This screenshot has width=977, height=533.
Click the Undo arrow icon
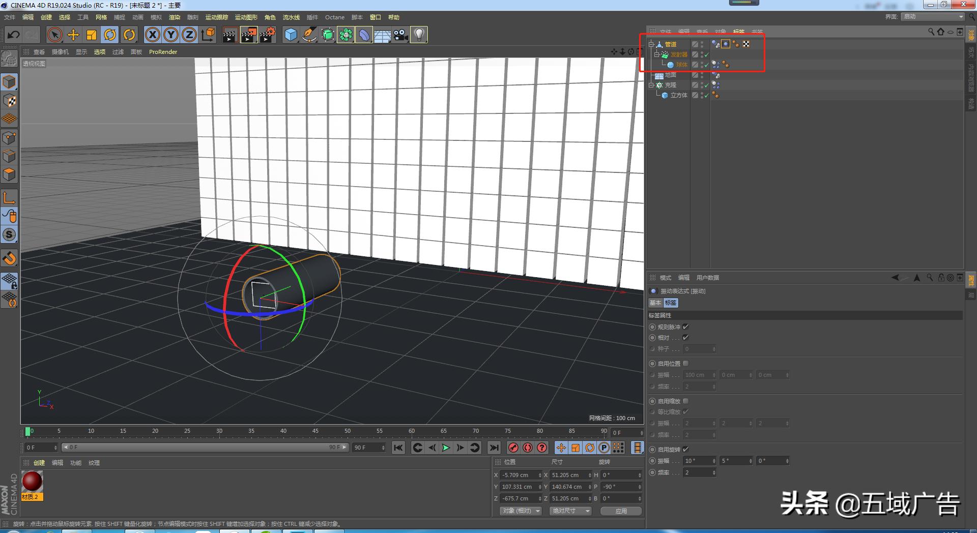[x=13, y=35]
